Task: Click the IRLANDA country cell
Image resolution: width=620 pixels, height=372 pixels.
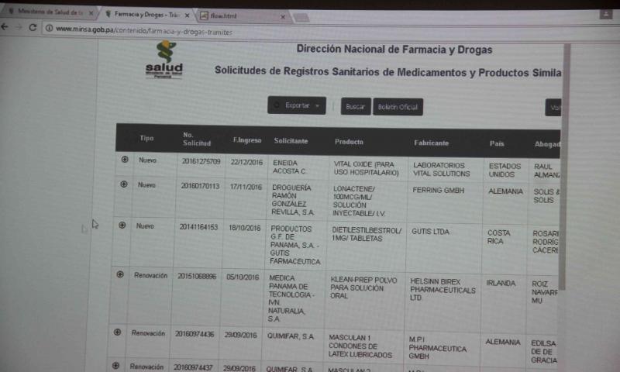Action: click(x=501, y=283)
